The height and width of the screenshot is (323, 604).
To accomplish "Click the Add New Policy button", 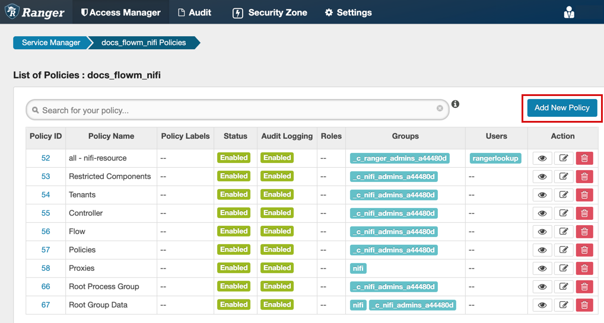I will (x=561, y=108).
